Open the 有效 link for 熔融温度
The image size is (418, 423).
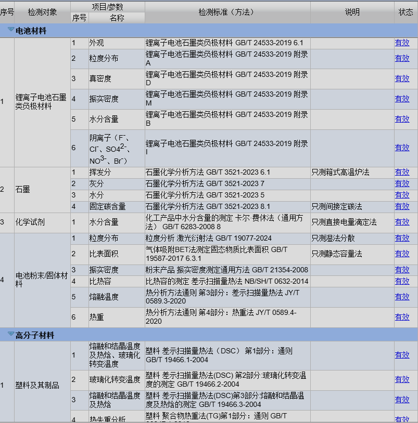(x=402, y=297)
